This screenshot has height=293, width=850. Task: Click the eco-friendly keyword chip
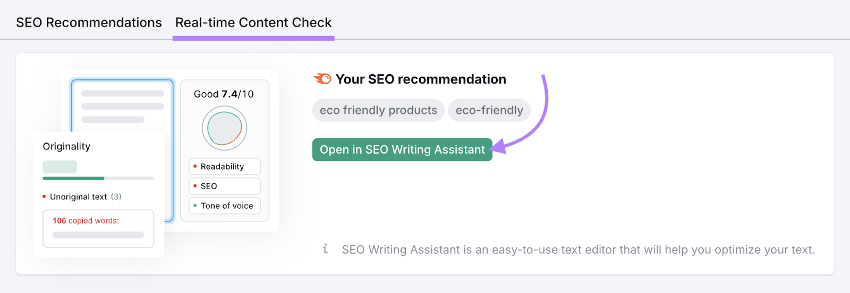(x=489, y=110)
